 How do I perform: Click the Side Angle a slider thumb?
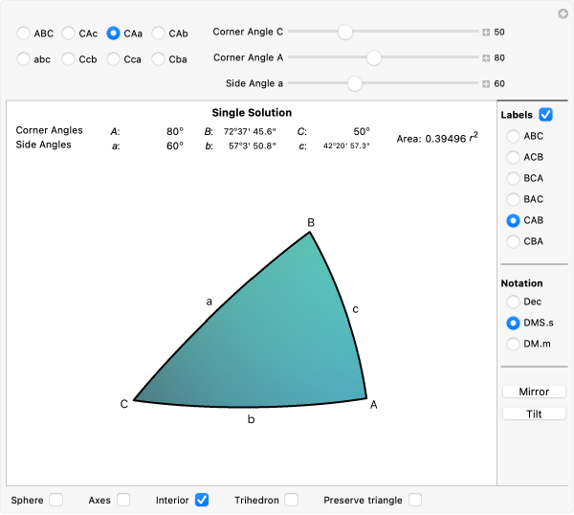click(x=354, y=83)
